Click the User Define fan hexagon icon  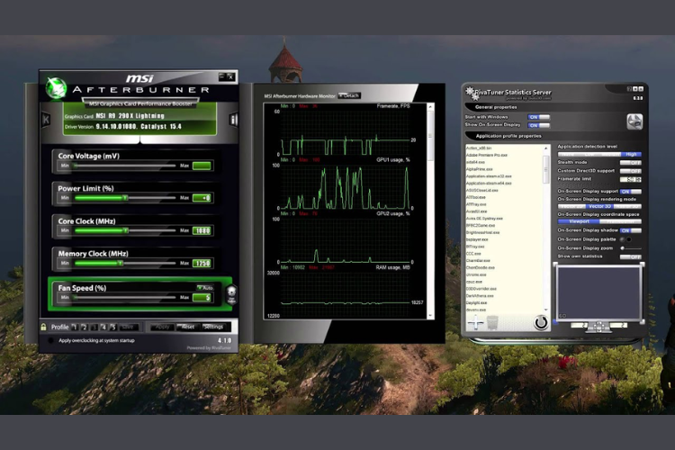click(231, 294)
